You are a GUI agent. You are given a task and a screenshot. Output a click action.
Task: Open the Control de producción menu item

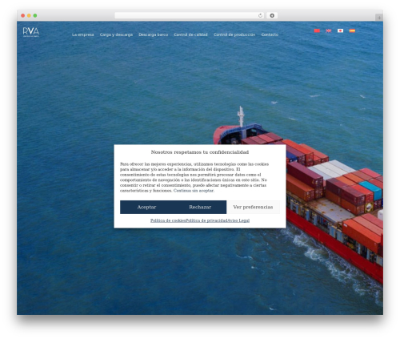(234, 34)
